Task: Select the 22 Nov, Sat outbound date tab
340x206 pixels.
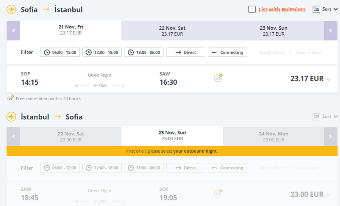Action: click(172, 31)
